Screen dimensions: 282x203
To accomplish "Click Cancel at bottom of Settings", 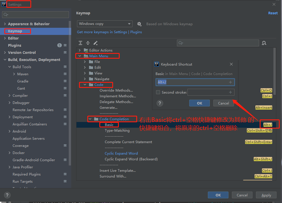I will click(242, 195).
